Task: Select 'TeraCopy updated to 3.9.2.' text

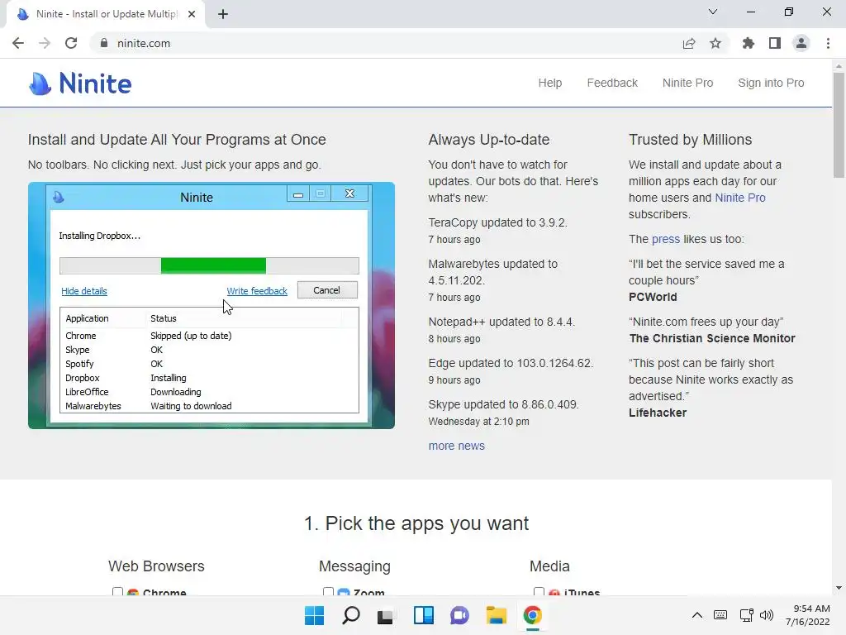Action: click(497, 222)
